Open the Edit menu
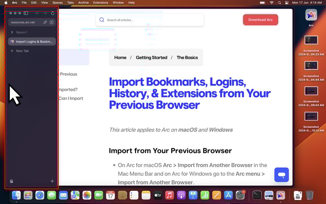The width and height of the screenshot is (326, 204). [34, 3]
